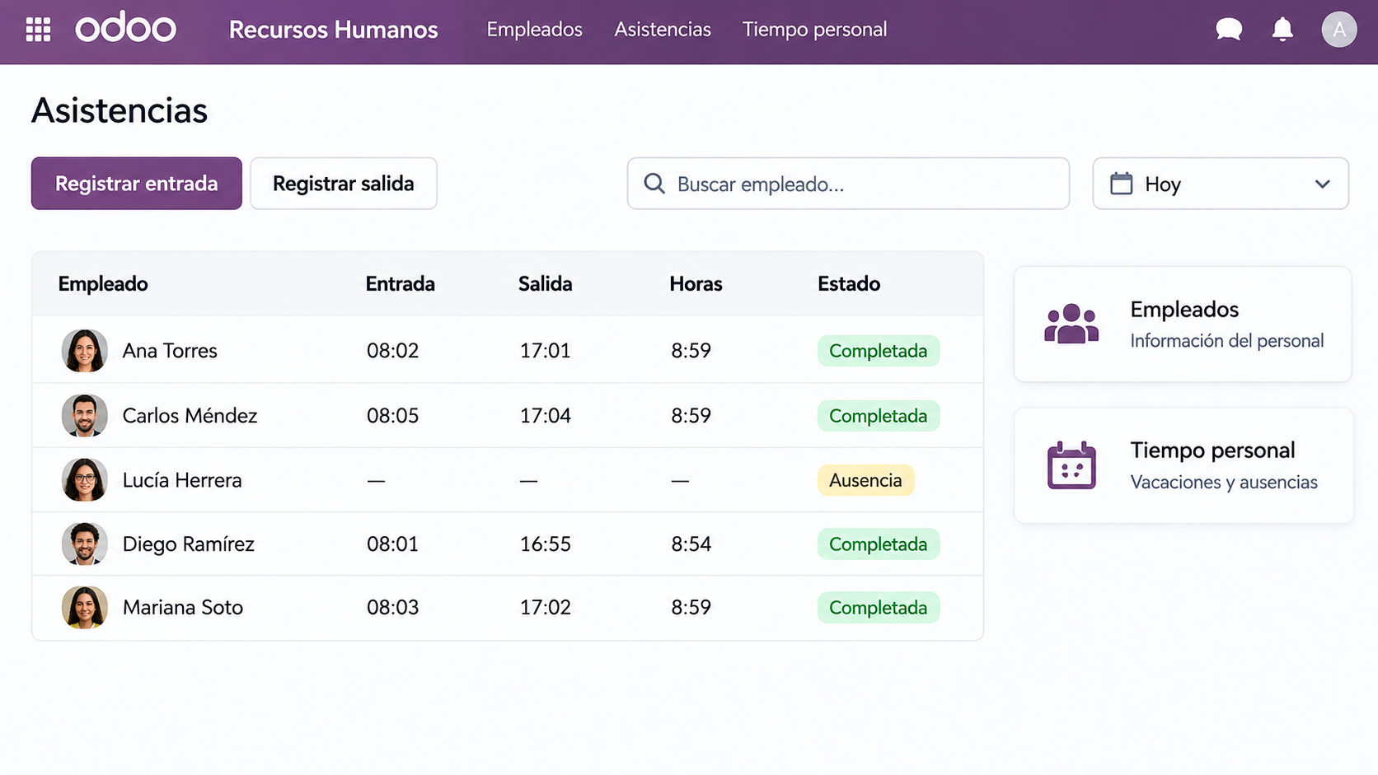Click the Información del personal subtitle
This screenshot has width=1378, height=775.
(1226, 341)
